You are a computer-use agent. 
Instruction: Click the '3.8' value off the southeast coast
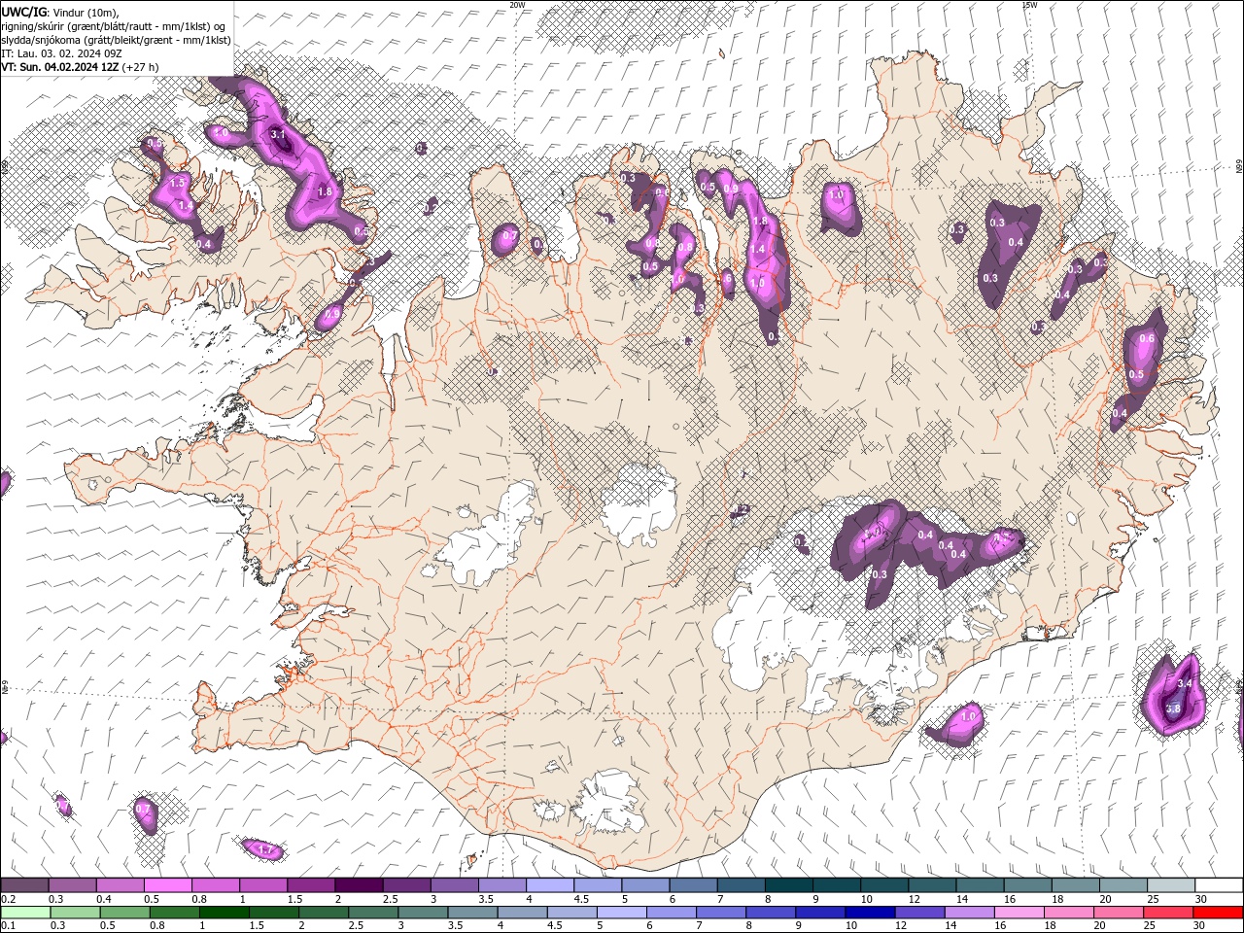click(1173, 708)
